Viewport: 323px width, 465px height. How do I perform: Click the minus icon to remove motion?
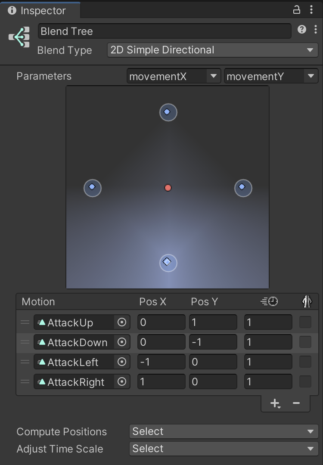[296, 403]
